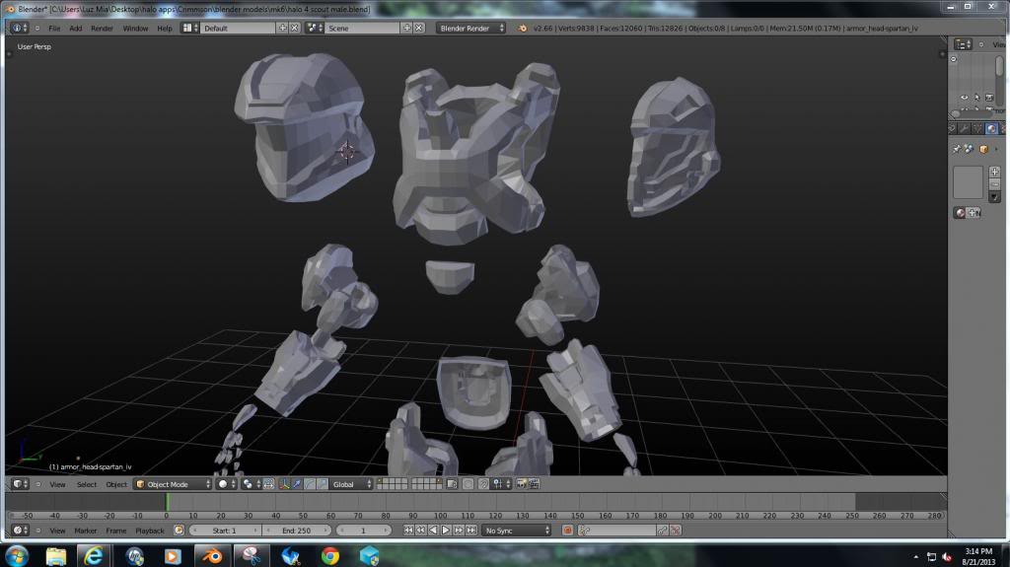Open the Outliner editor type selector

coord(963,43)
